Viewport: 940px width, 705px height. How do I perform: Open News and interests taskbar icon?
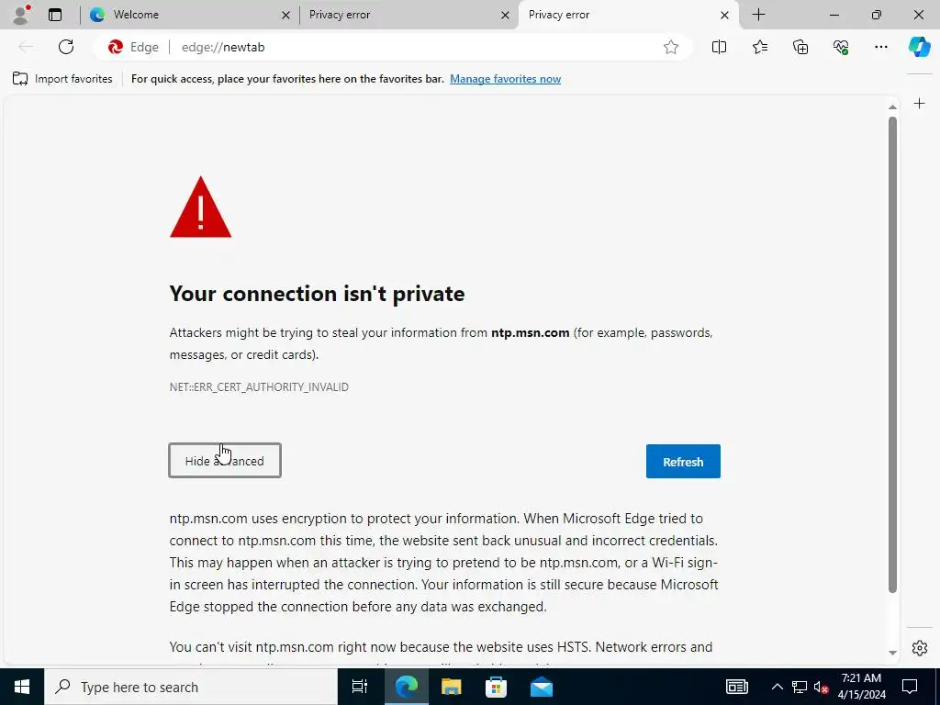737,687
